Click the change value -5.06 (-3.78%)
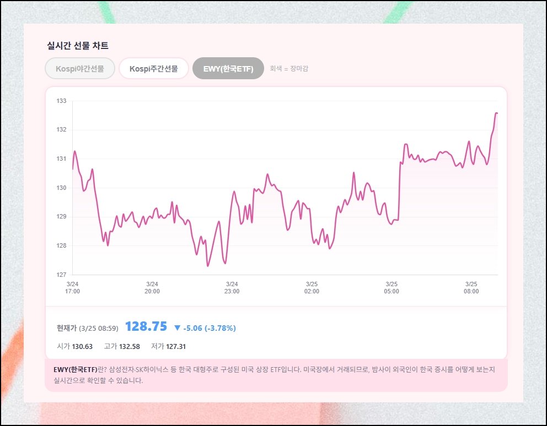547x426 pixels. (x=210, y=328)
